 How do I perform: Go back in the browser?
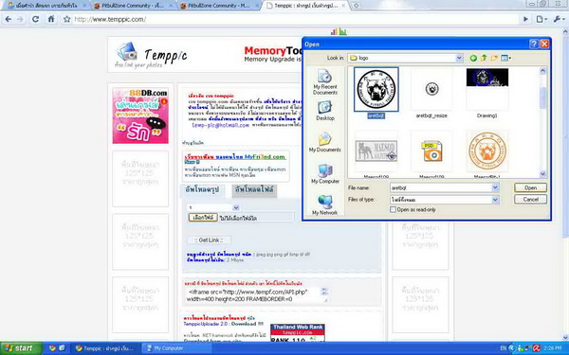[8, 19]
